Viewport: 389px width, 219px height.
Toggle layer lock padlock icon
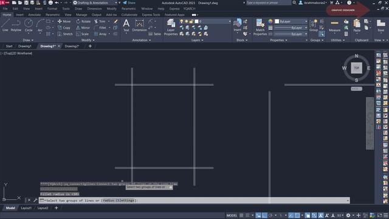pos(191,22)
